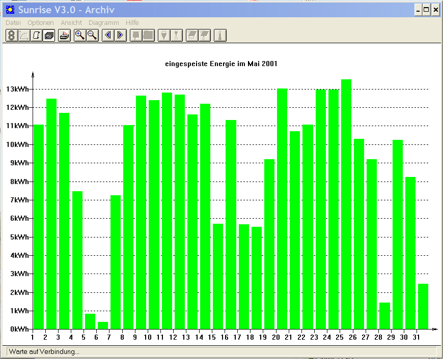
Task: Click the 2kWh axis label
Action: (x=19, y=292)
